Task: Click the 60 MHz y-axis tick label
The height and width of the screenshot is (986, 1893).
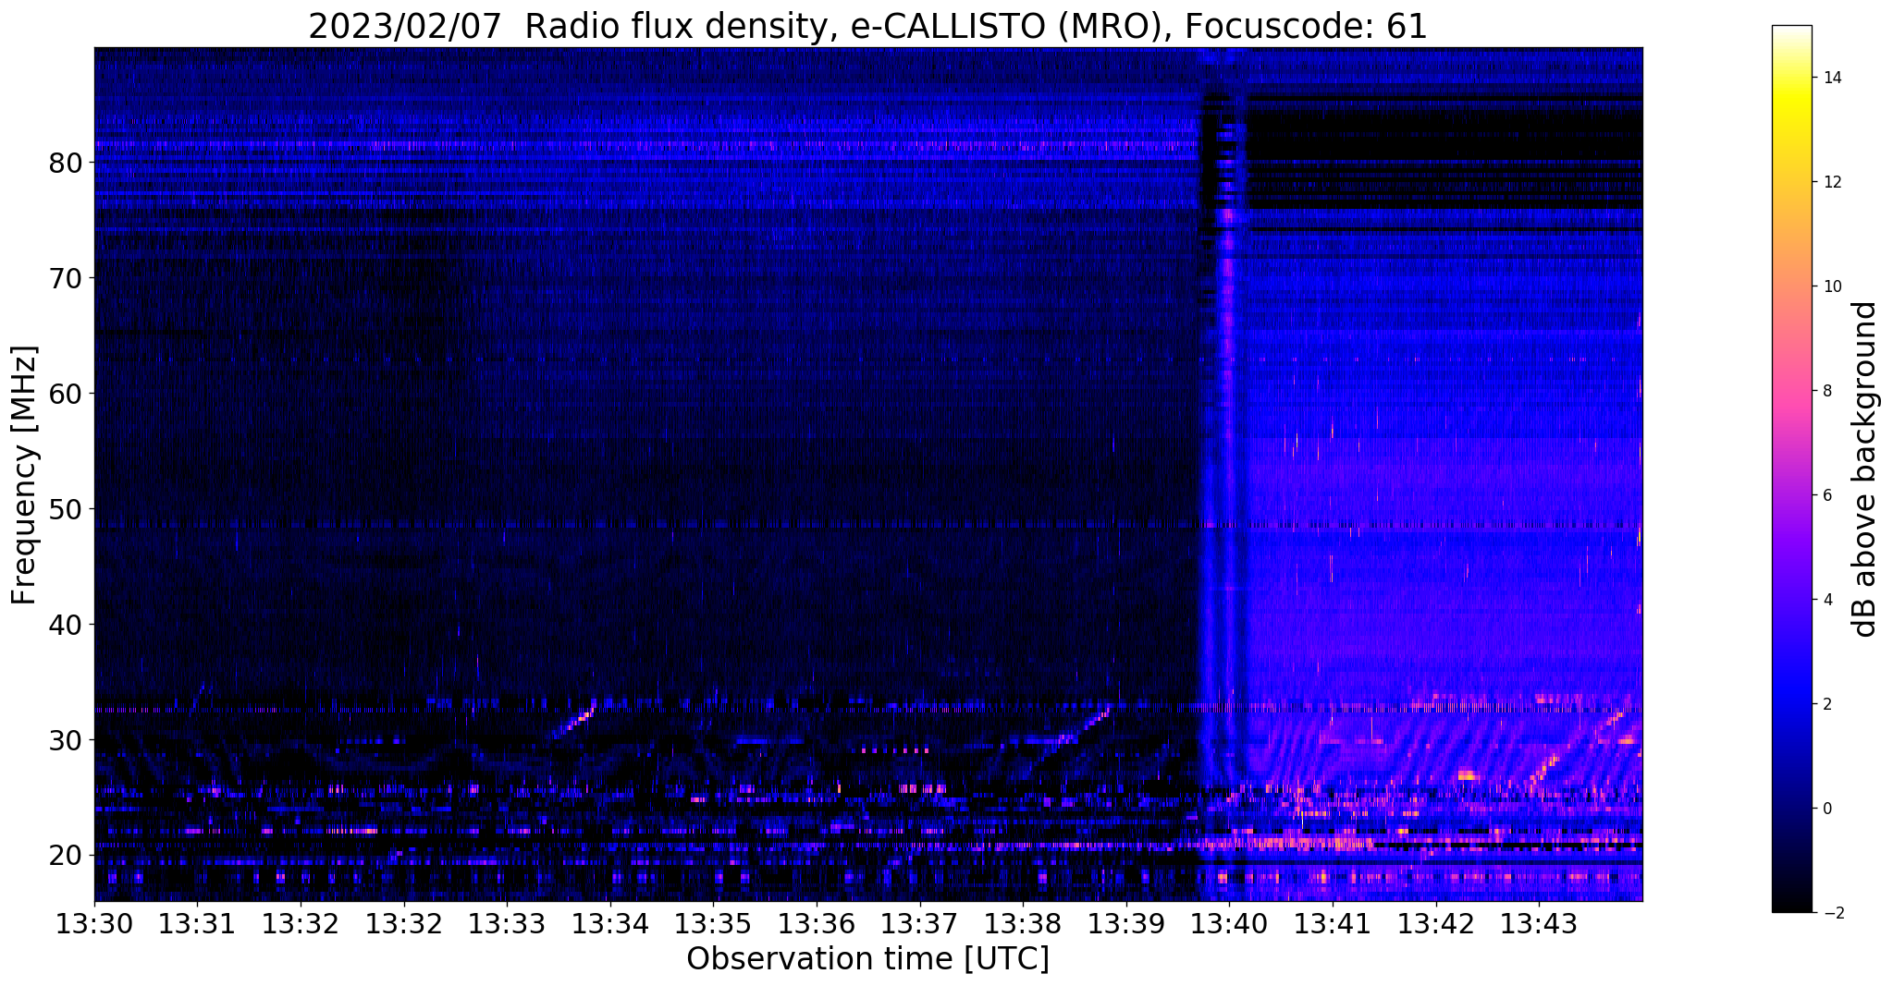Action: 66,395
